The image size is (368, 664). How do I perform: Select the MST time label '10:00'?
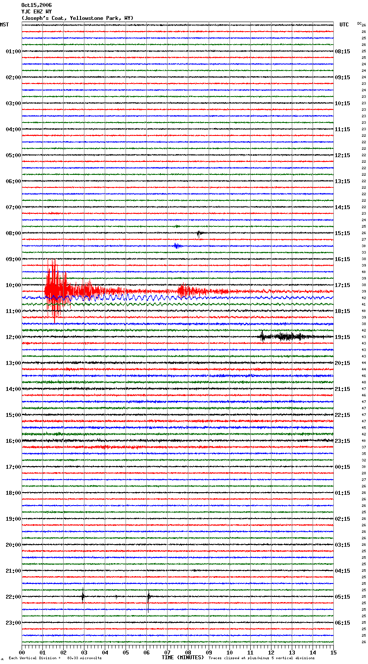click(x=13, y=285)
